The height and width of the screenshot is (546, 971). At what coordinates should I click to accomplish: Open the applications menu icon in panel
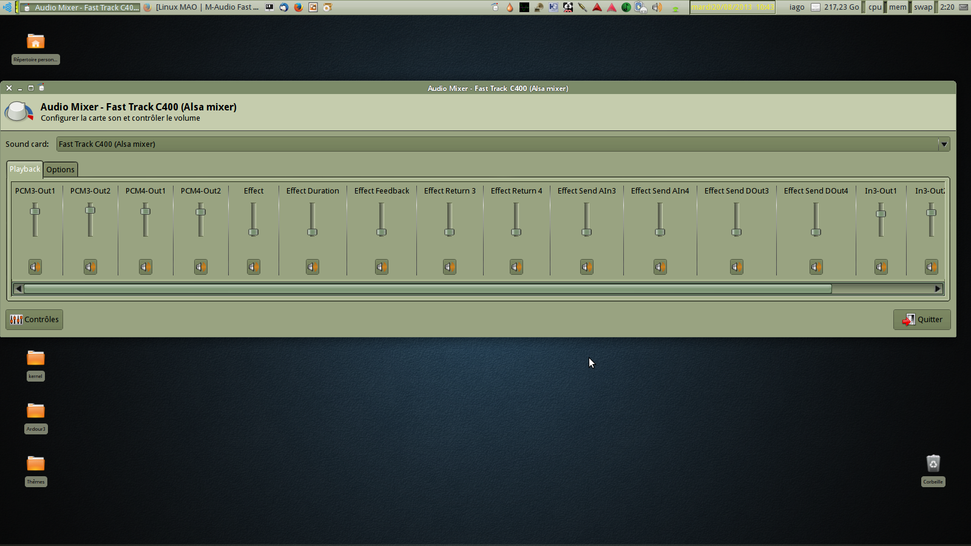[7, 7]
